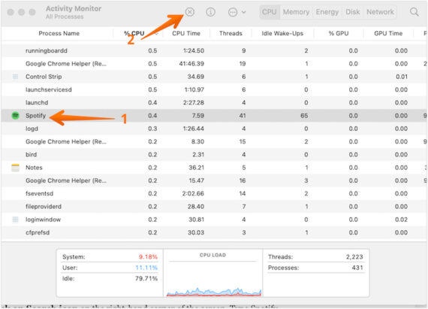
Task: Click Spotify's CPU time value 7.59
Action: (x=197, y=116)
